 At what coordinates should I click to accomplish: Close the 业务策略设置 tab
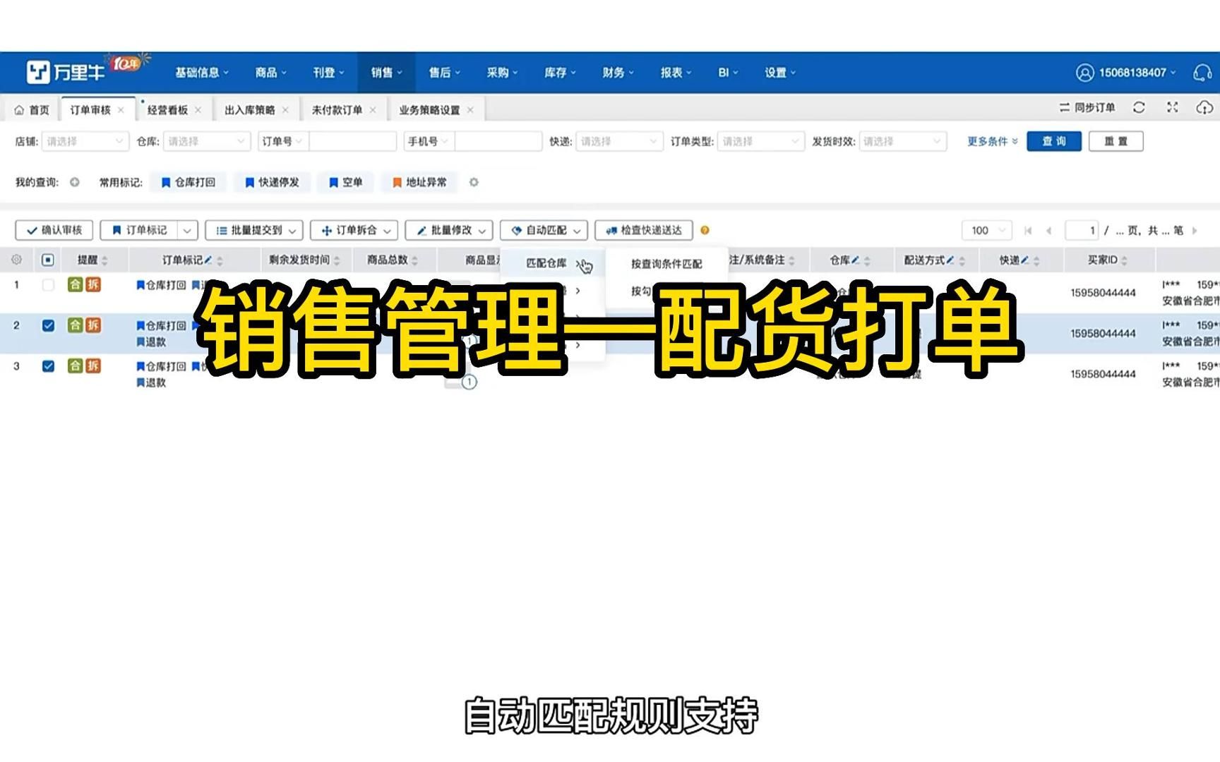click(x=470, y=110)
